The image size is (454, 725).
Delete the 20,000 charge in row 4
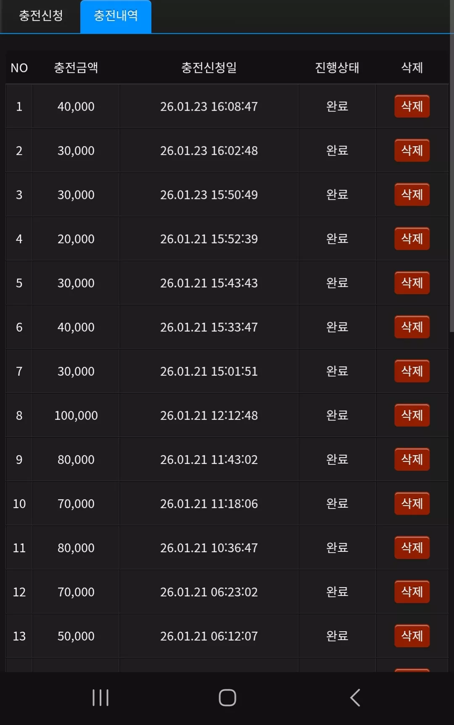(412, 239)
